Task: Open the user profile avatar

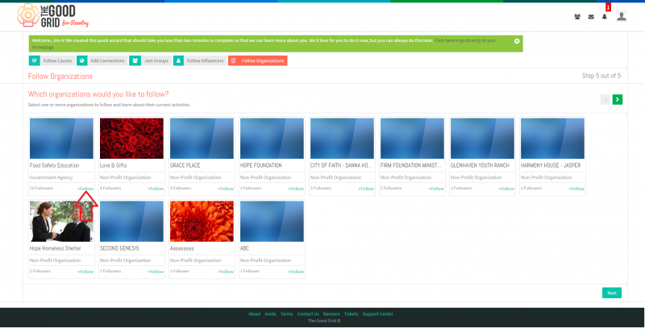Action: (x=622, y=16)
